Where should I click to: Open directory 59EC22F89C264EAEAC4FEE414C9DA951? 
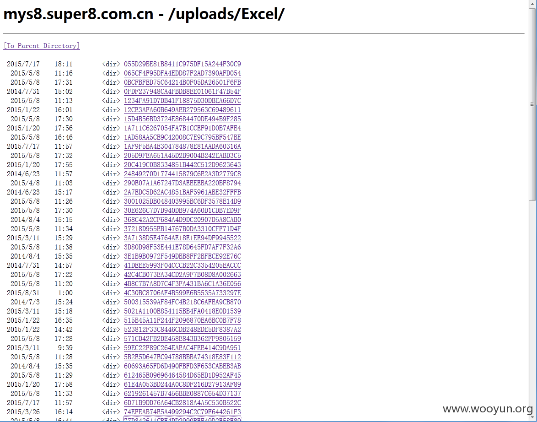click(182, 347)
